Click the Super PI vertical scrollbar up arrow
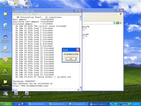 click(81, 17)
